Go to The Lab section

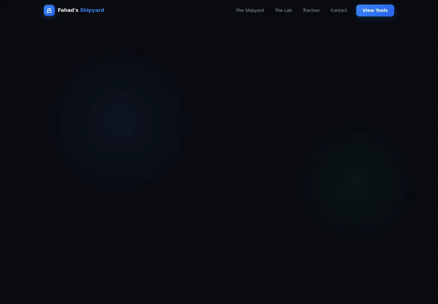point(283,10)
